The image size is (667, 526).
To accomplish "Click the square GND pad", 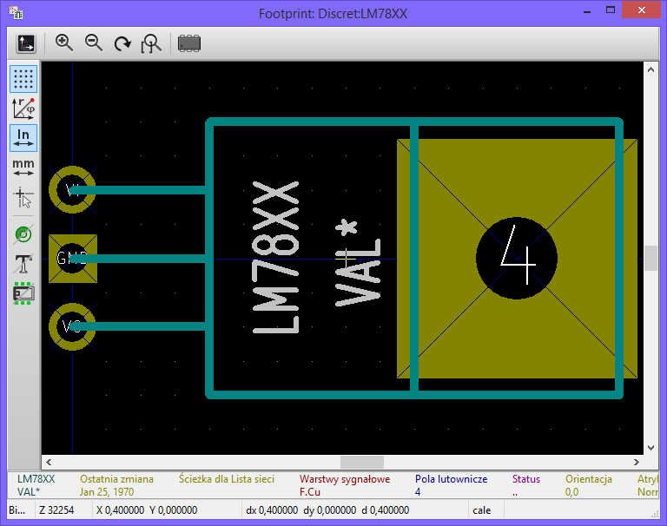I will pyautogui.click(x=72, y=259).
